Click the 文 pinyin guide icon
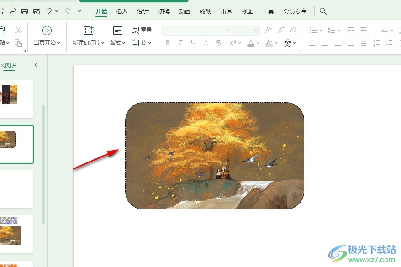 [287, 43]
